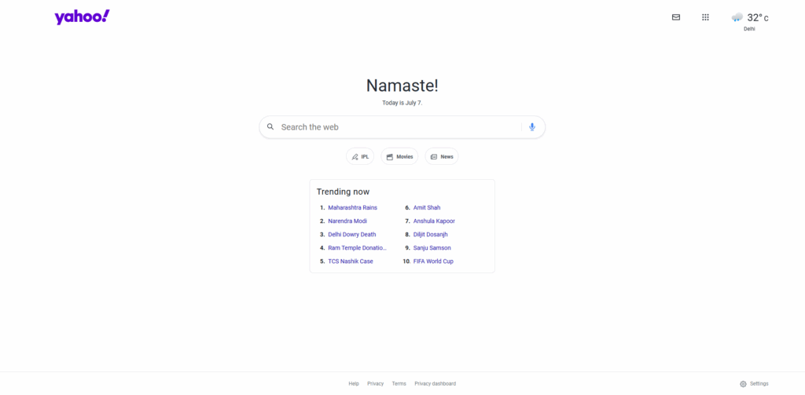Click the Delhi weather cloud icon
Screen dimensions: 805x395
pos(737,17)
